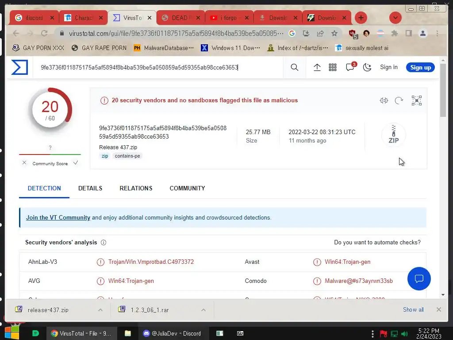453x340 pixels.
Task: Open the extensions puzzle icon
Action: click(394, 33)
